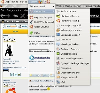Click the Võrgutööriistad icon
The width and height of the screenshot is (100, 93).
[58, 78]
